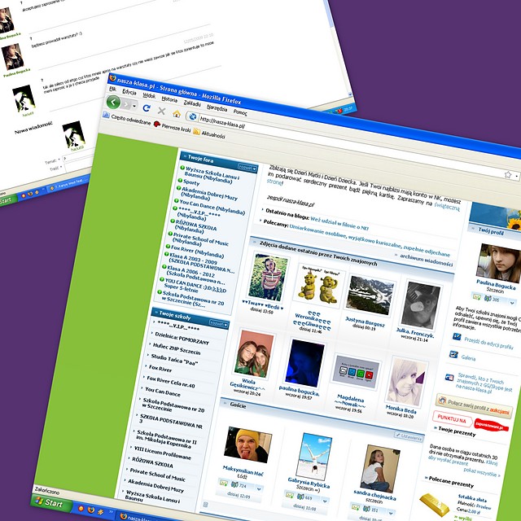This screenshot has height=521, width=521.
Task: Open You Can Dance (Nibylandia) forum
Action: pyautogui.click(x=212, y=207)
